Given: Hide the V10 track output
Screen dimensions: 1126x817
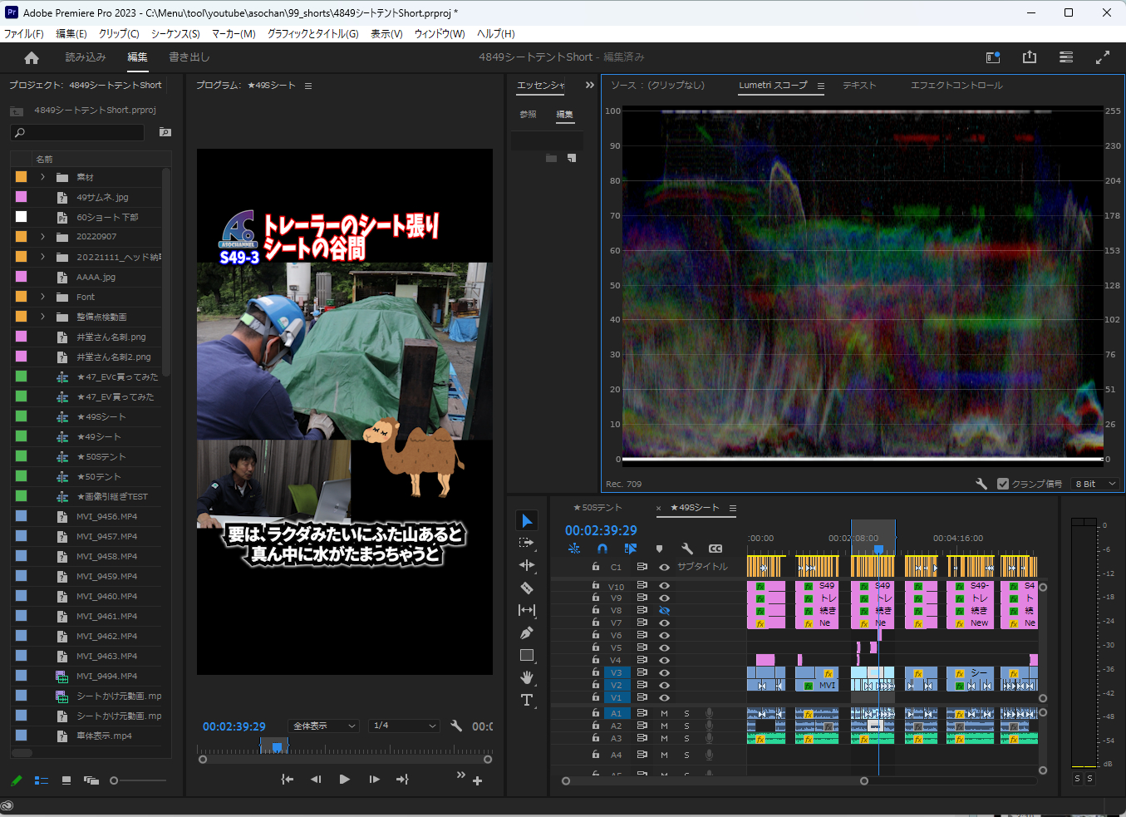Looking at the screenshot, I should 664,586.
